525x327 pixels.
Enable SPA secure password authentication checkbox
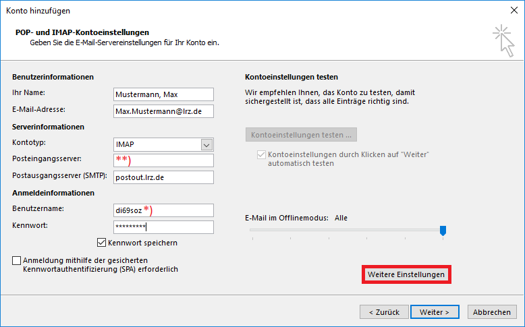16,260
